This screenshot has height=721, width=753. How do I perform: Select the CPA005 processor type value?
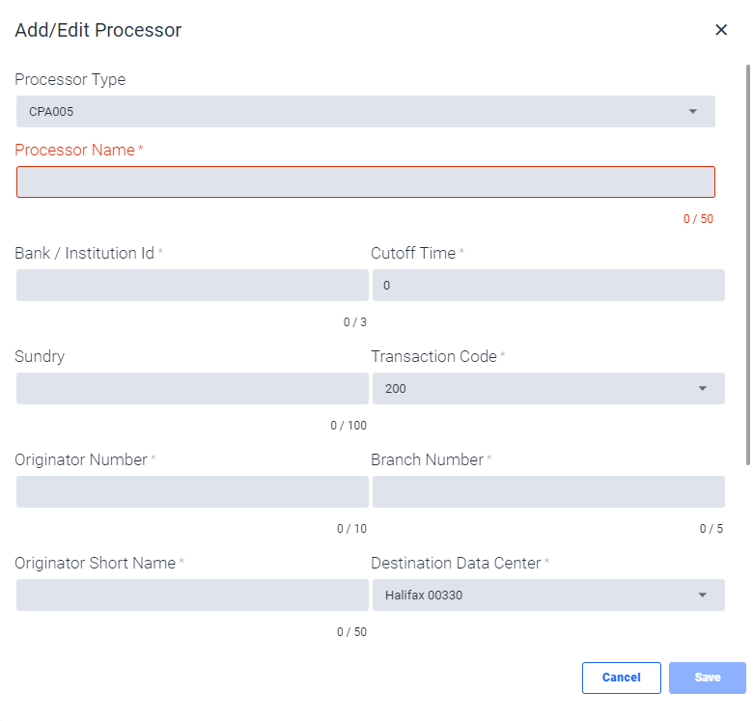click(x=51, y=111)
